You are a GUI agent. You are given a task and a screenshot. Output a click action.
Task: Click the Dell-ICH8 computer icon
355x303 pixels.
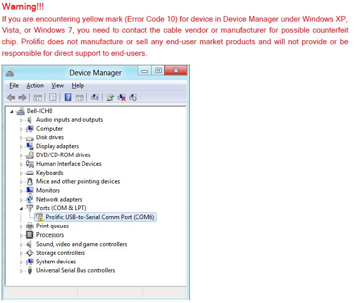[x=21, y=111]
